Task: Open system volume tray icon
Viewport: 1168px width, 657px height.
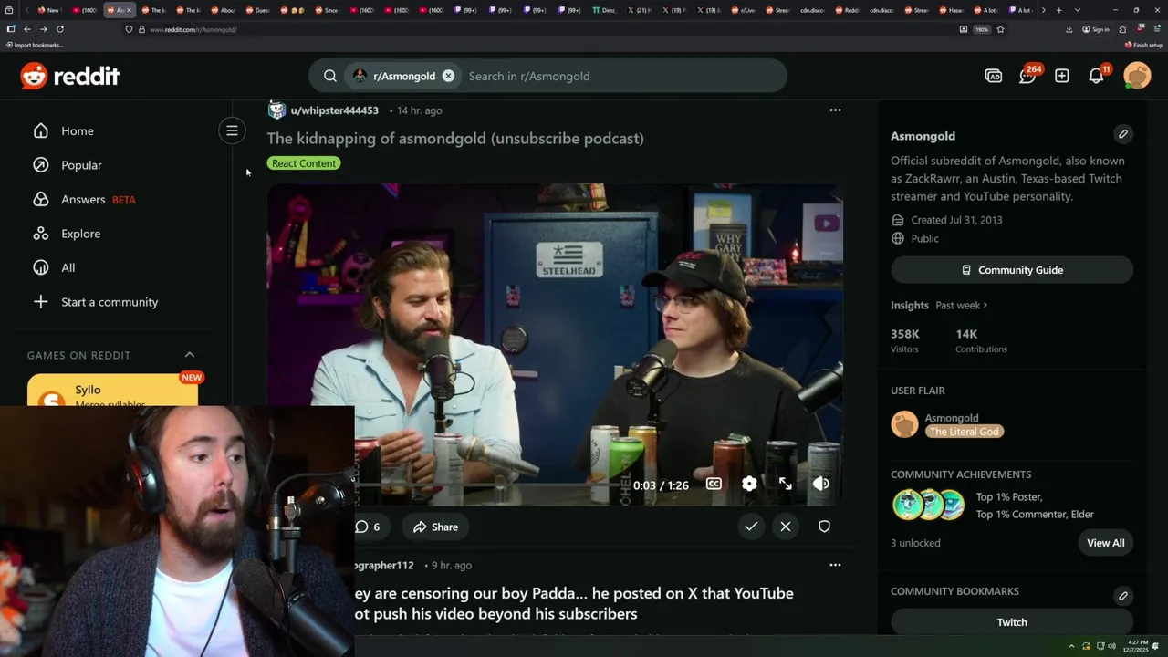Action: pos(1112,646)
